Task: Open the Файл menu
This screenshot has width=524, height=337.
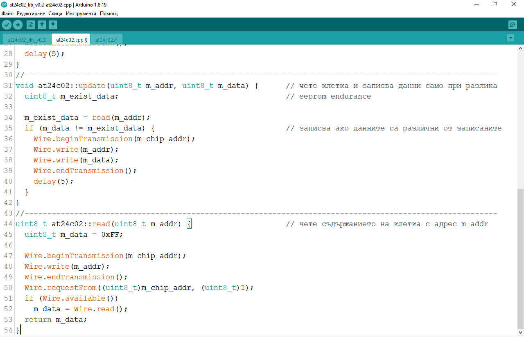Action: coord(7,13)
